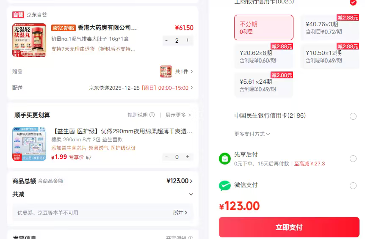Viewport: 365px width, 239px height.
Task: Choose the ¥20.62×6期 installment option
Action: click(x=263, y=56)
